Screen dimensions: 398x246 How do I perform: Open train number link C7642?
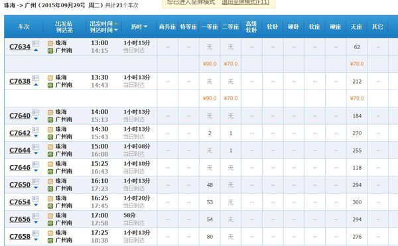20,133
